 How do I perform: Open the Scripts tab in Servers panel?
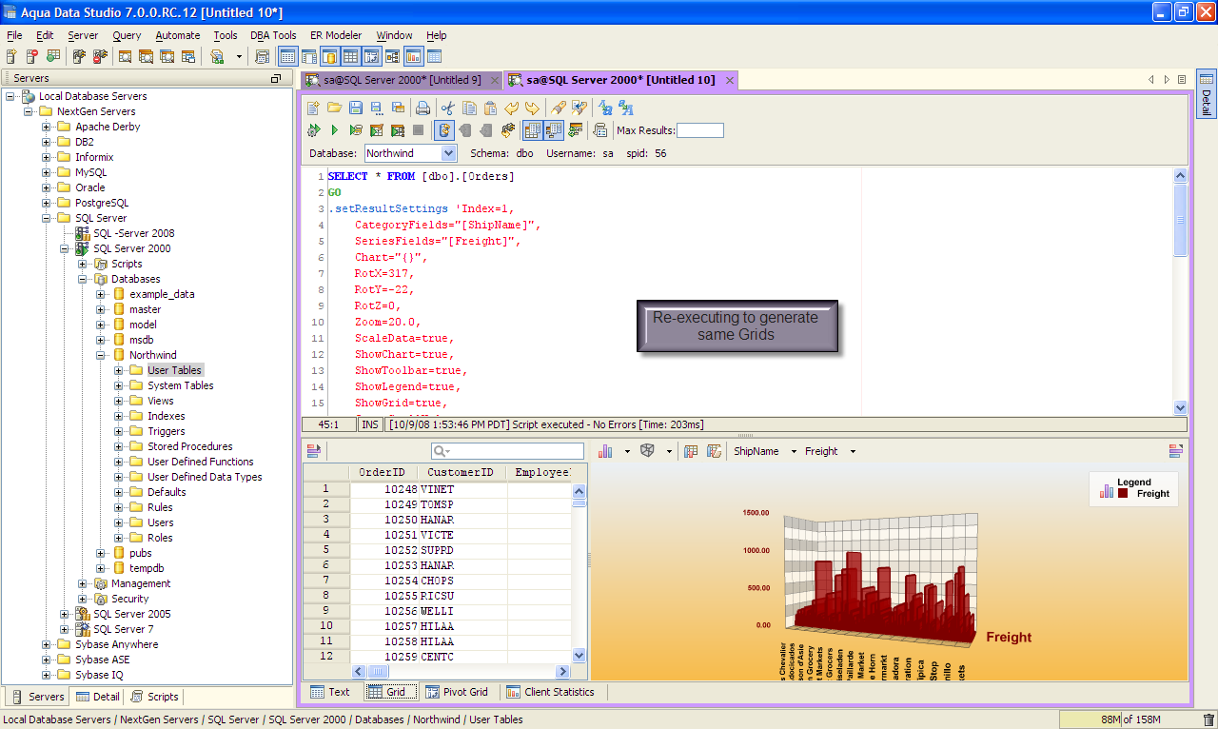(154, 697)
